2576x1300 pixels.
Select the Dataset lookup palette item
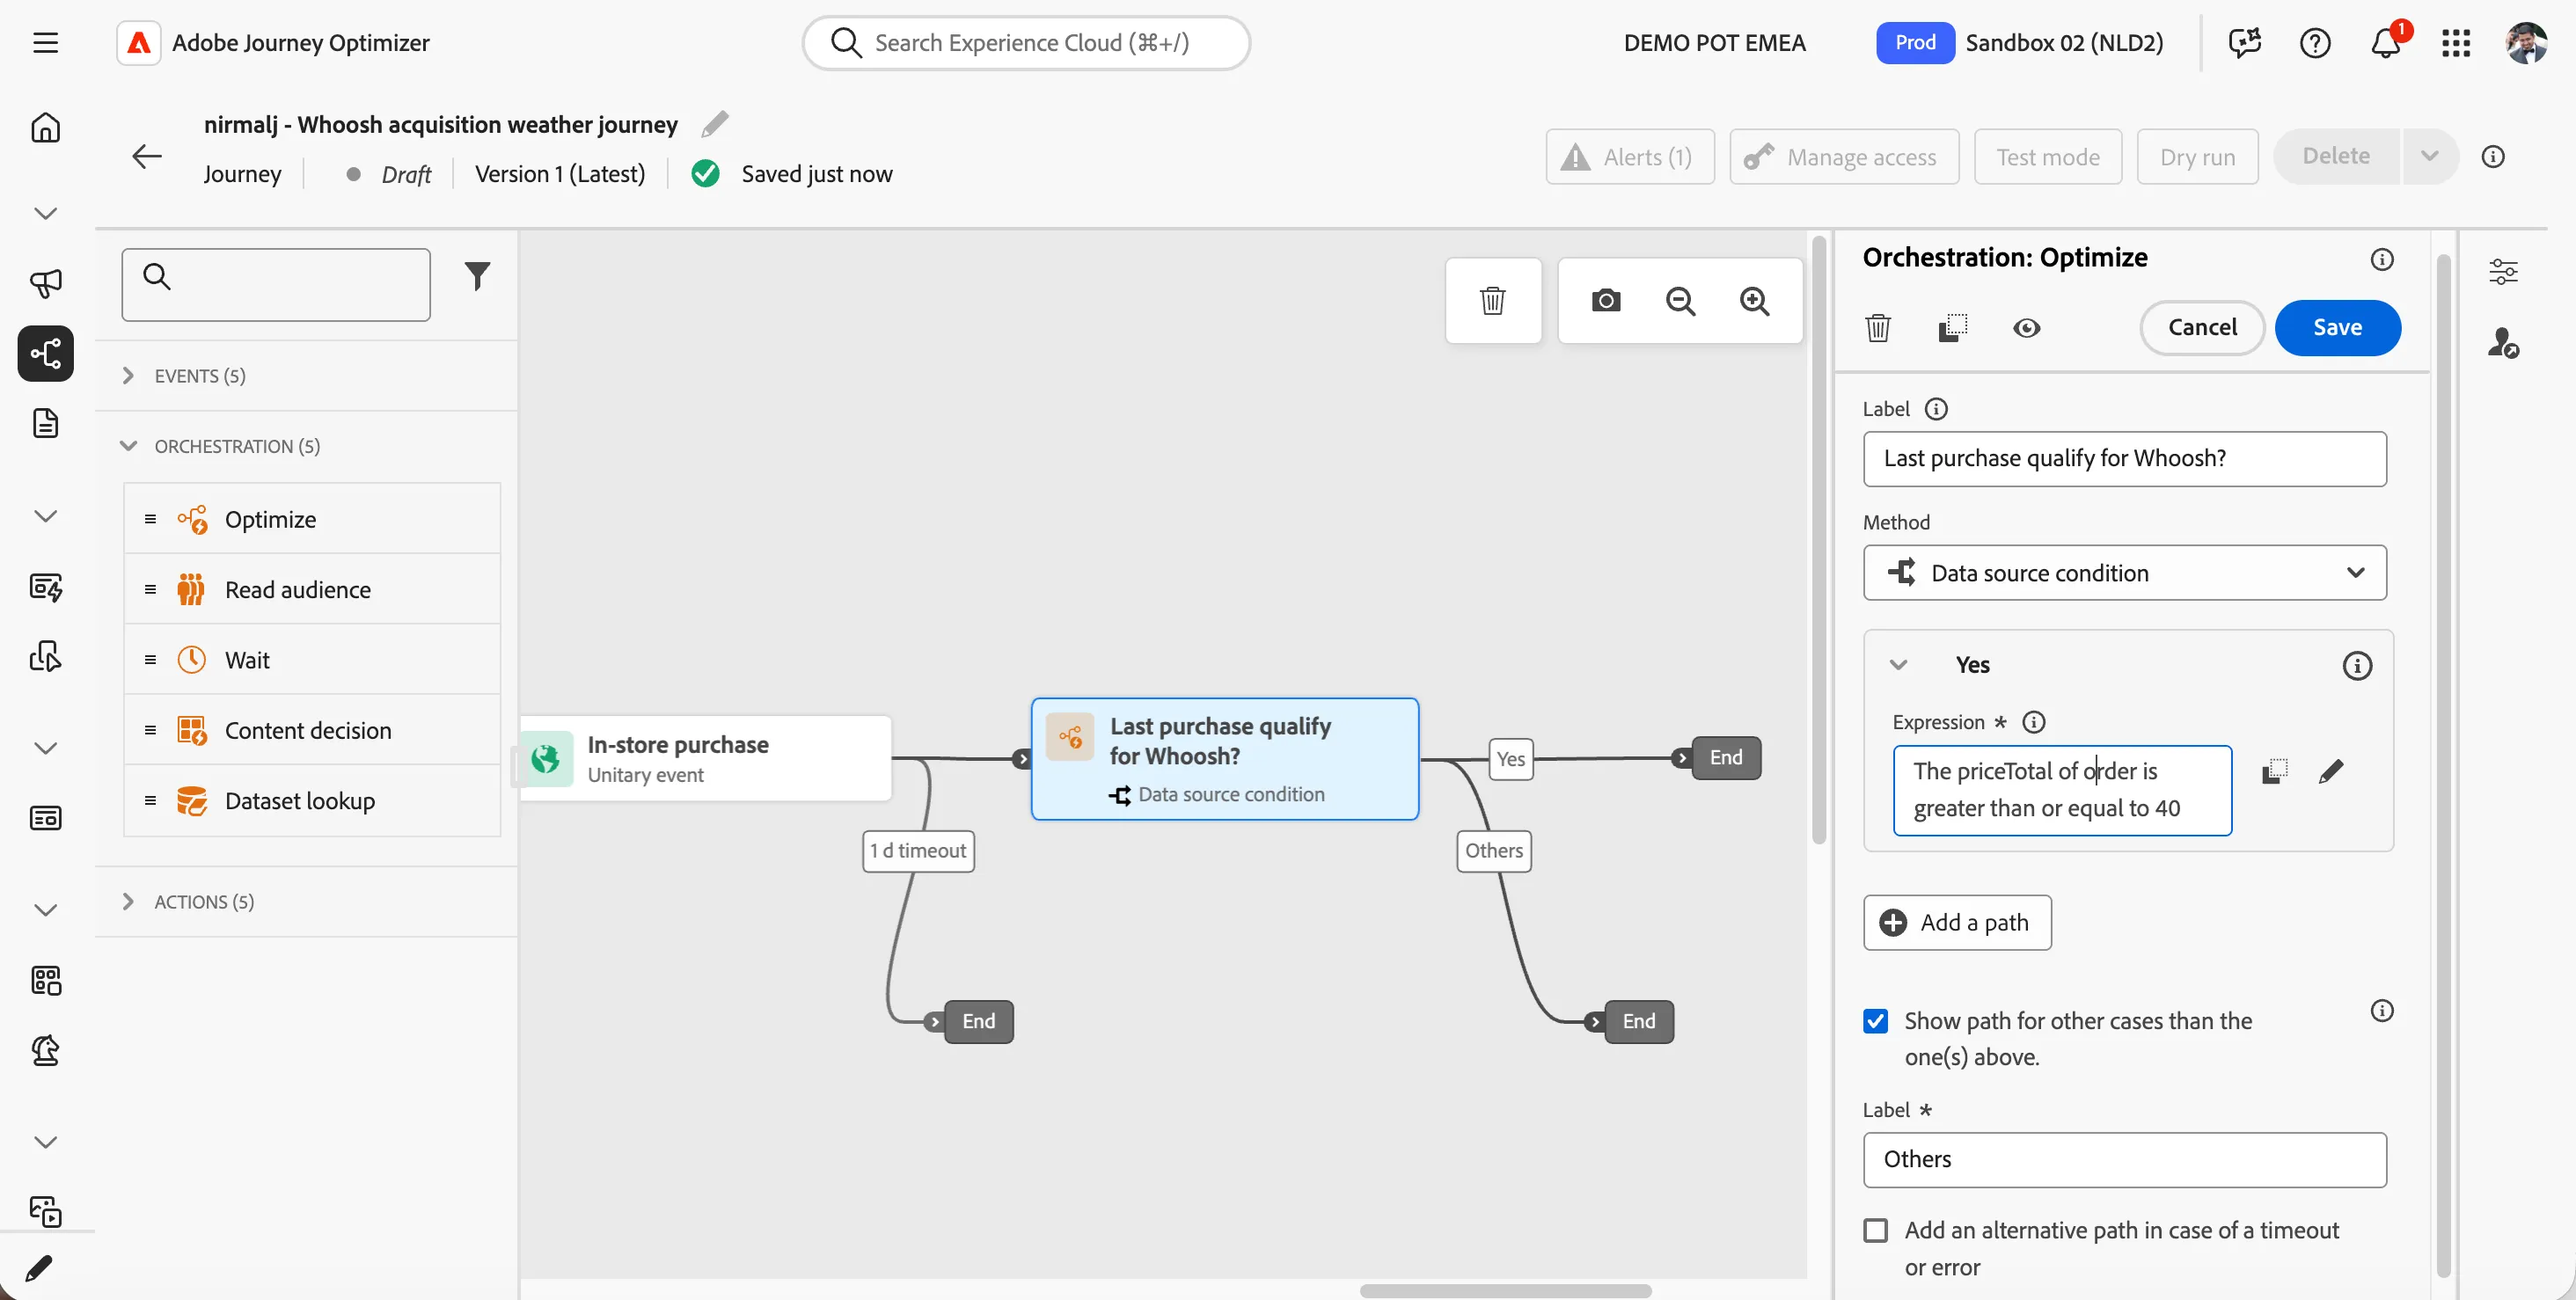click(x=312, y=801)
